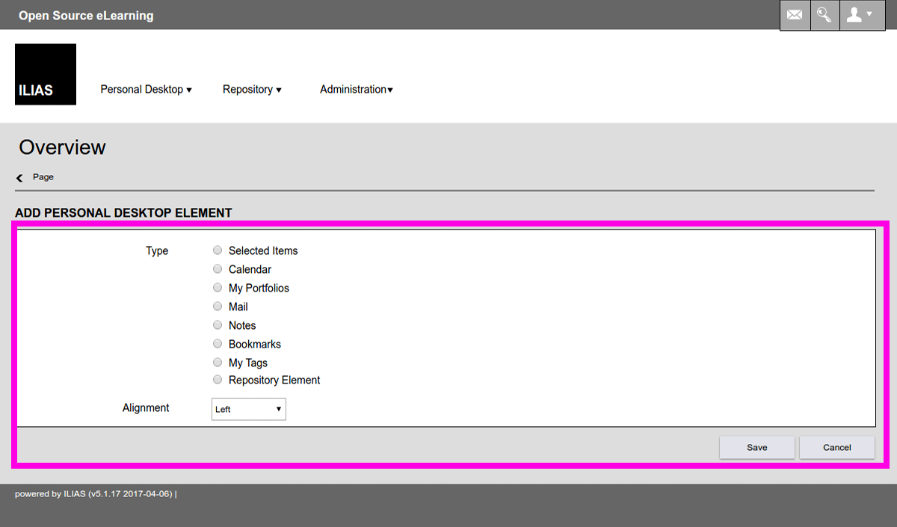Expand the Administration menu
Viewport: 897px width, 527px height.
356,90
